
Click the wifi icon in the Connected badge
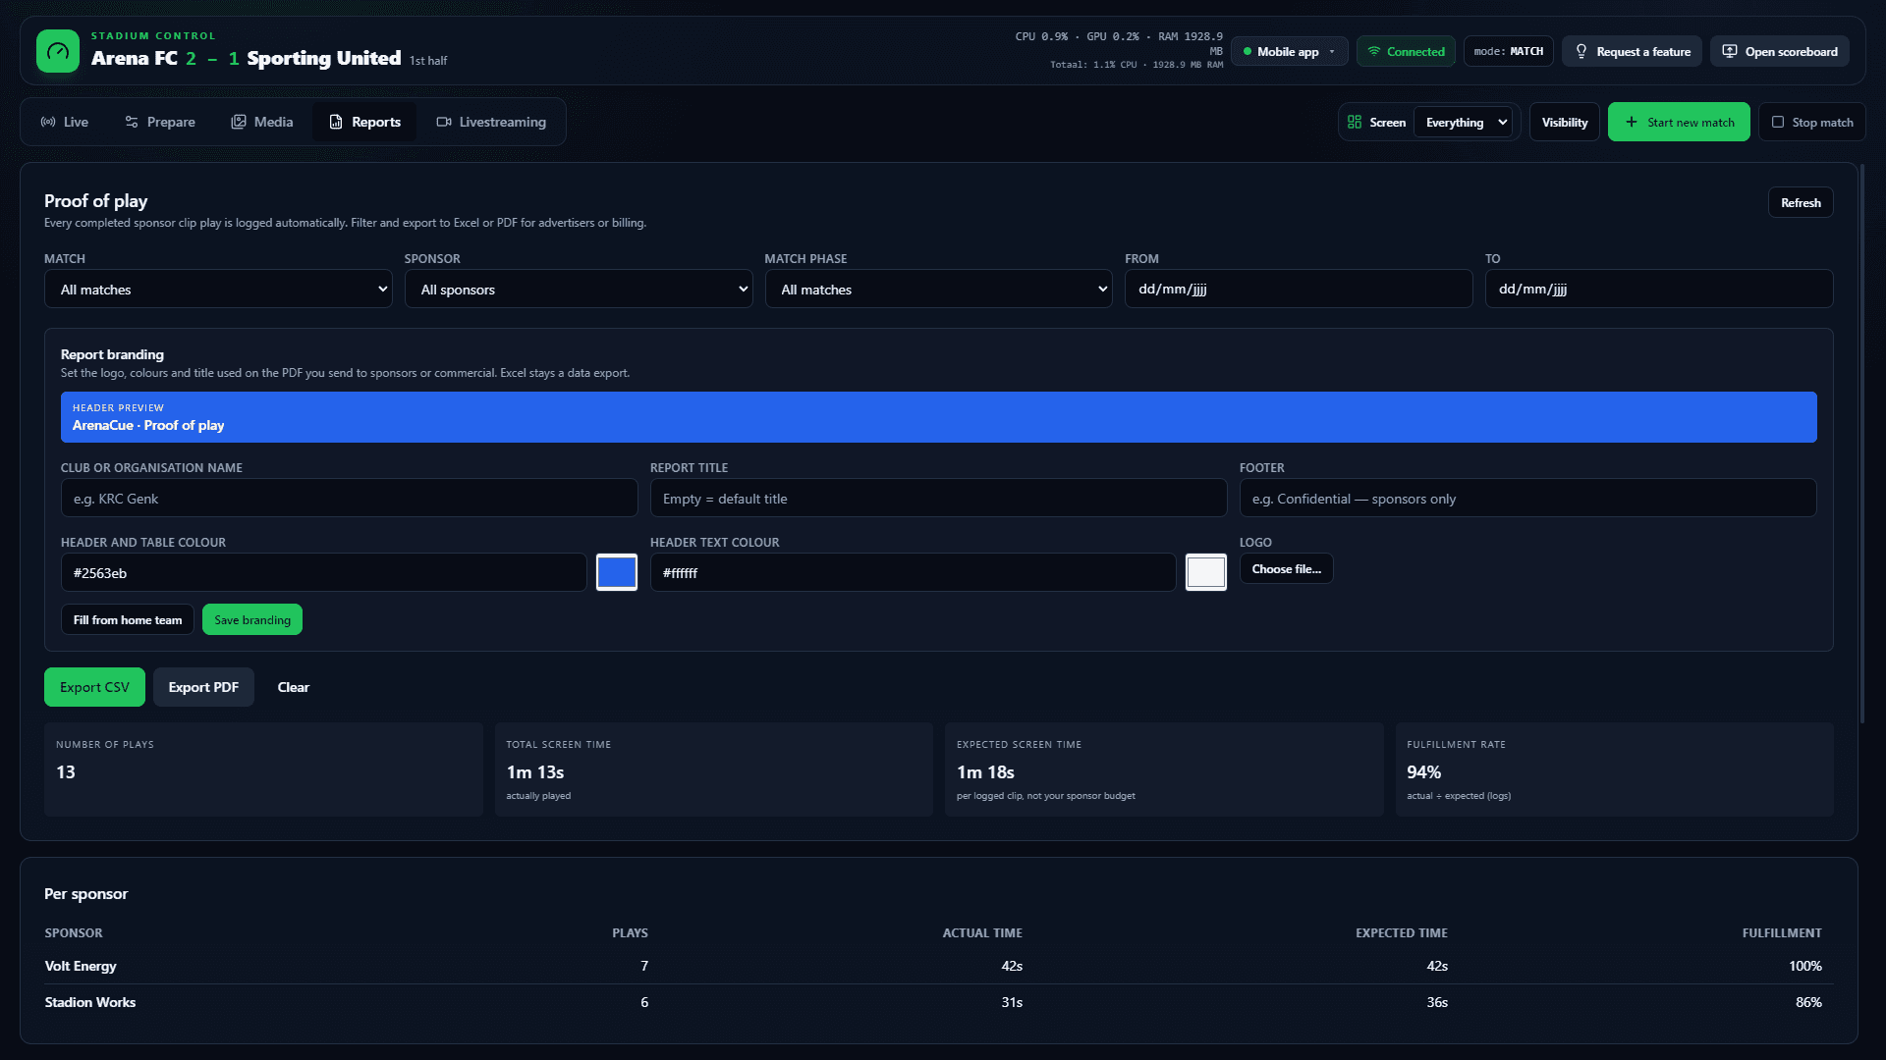[x=1374, y=51]
